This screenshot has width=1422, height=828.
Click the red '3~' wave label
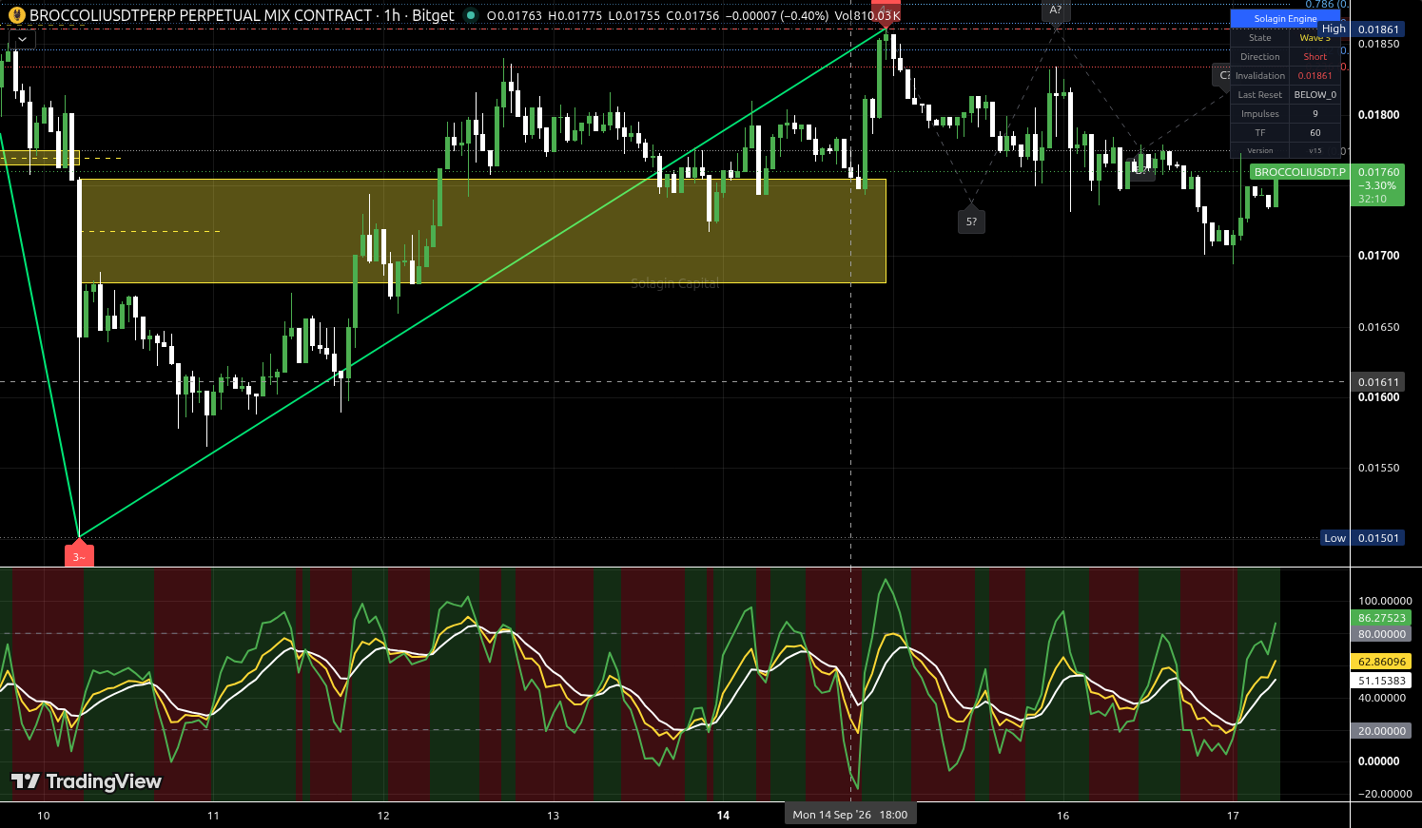click(79, 555)
